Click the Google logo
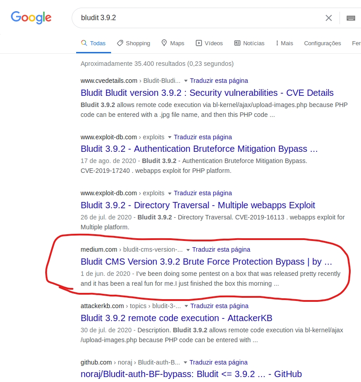 tap(31, 17)
